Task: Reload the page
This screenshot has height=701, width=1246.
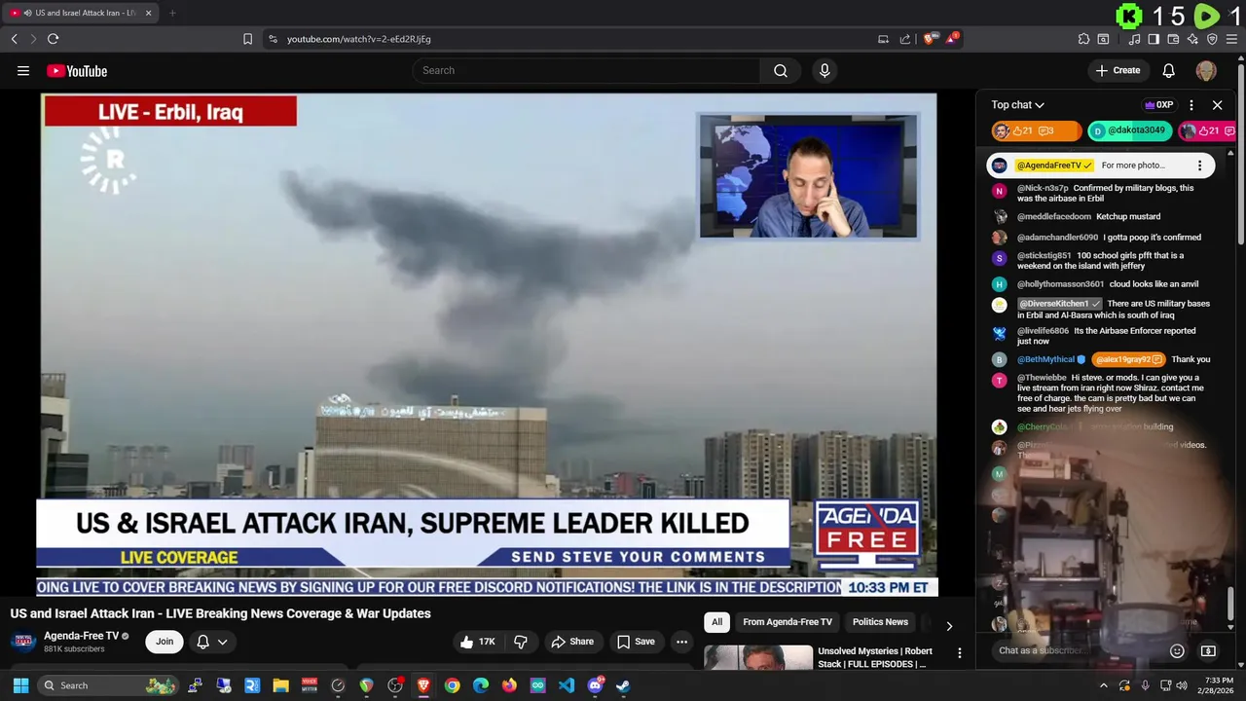Action: pos(53,39)
